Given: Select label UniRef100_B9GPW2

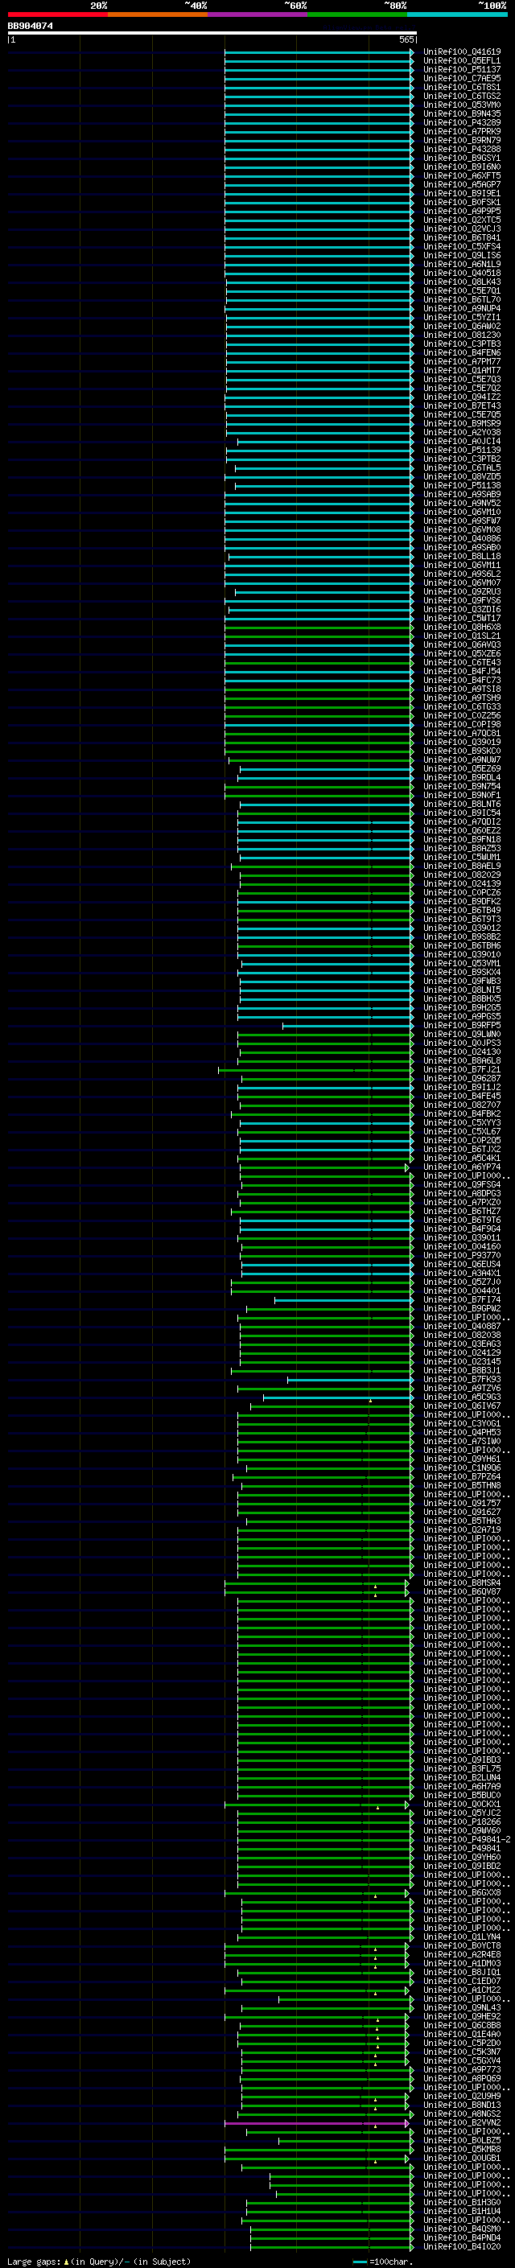Looking at the screenshot, I should 461,1308.
